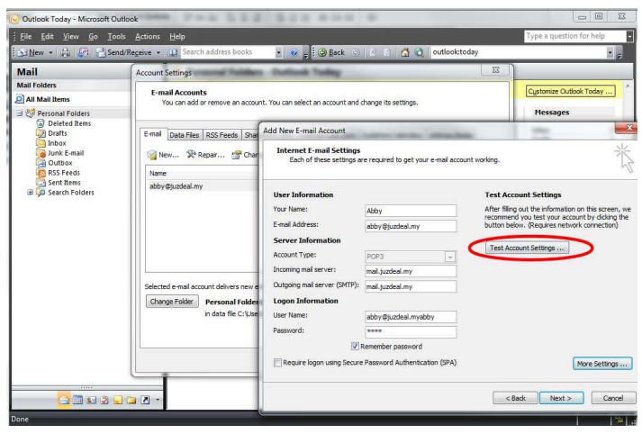
Task: Open the File menu
Action: tap(26, 36)
